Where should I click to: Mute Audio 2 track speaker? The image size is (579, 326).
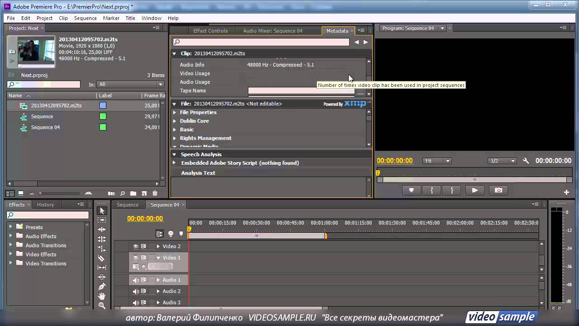[x=135, y=291]
